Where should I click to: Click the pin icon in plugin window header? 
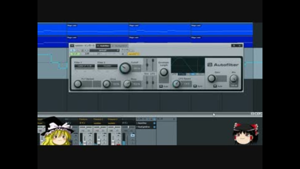point(234,46)
